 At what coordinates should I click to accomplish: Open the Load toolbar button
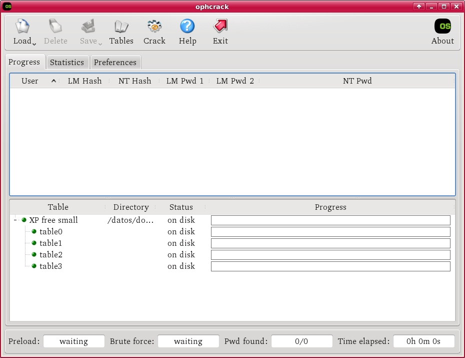tap(22, 32)
